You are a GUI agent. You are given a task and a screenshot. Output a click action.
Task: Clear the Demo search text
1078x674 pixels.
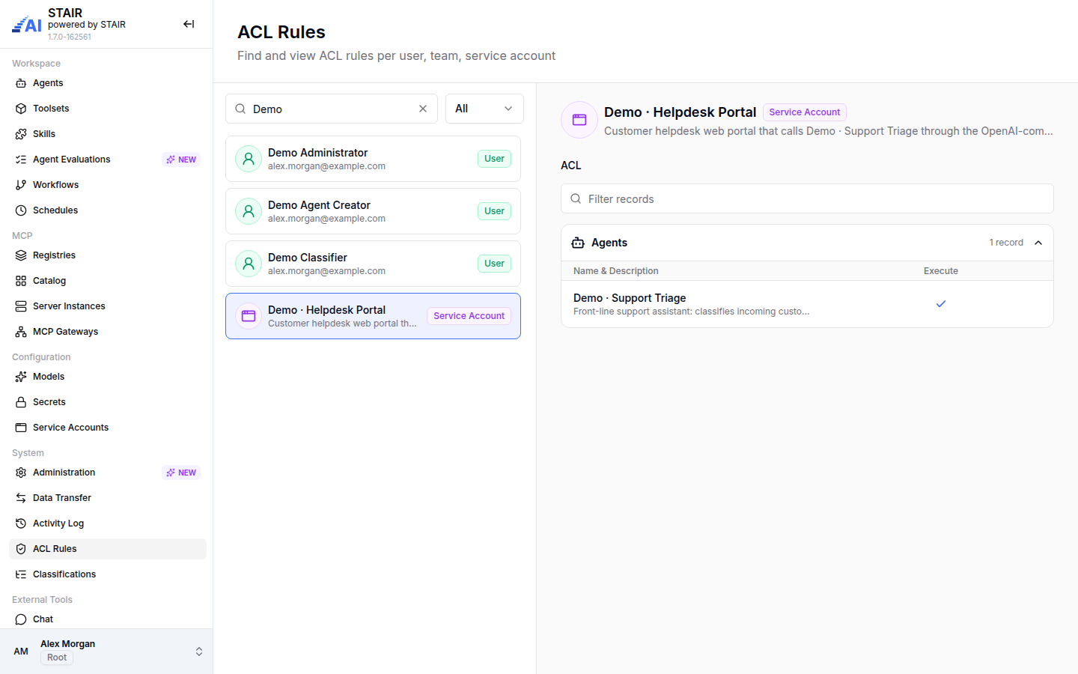[x=423, y=109]
